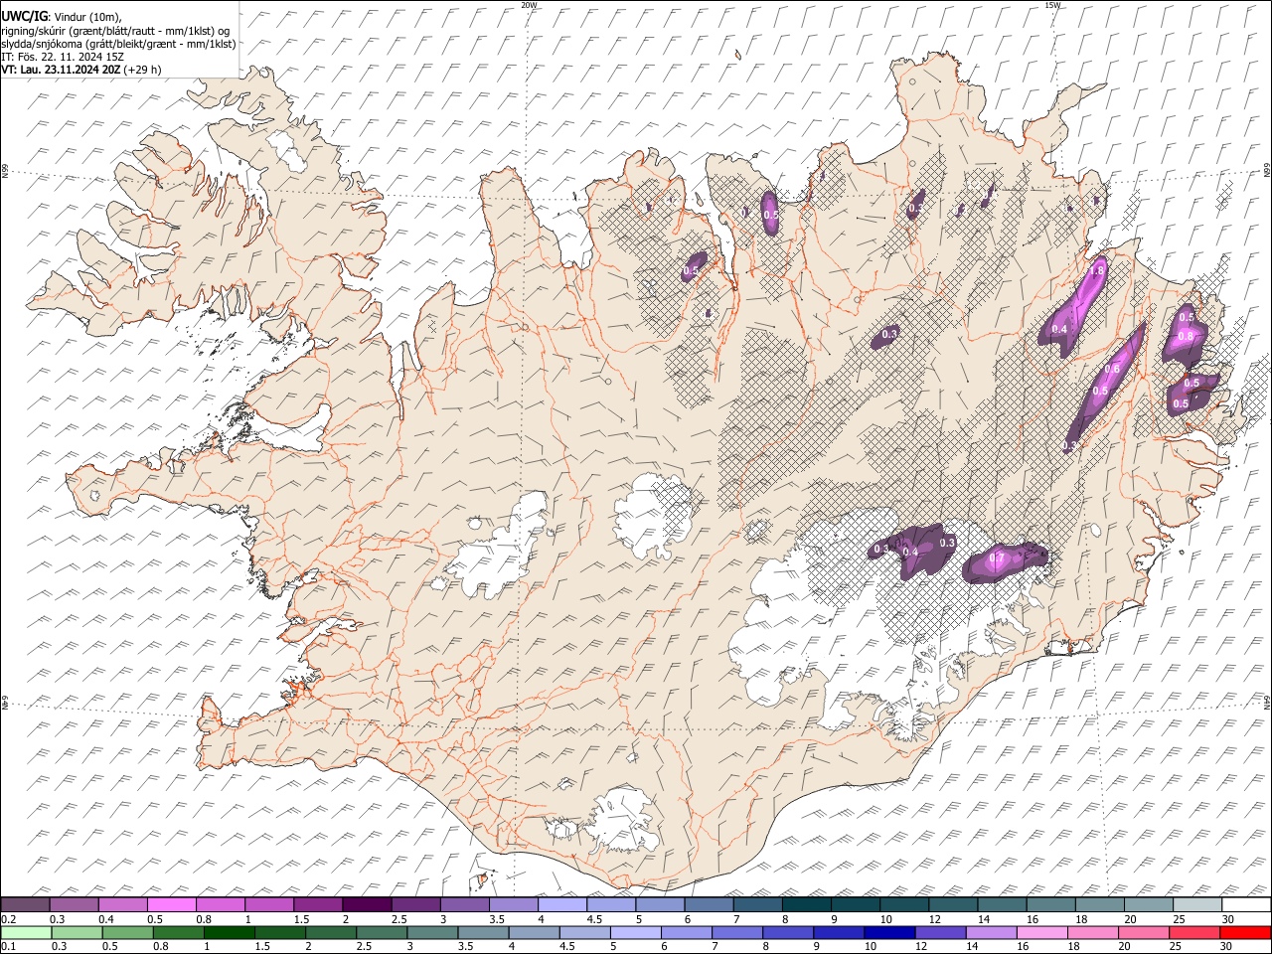This screenshot has width=1272, height=954.
Task: Click the white upper swatch between 25 and 30
Action: [x=1196, y=904]
